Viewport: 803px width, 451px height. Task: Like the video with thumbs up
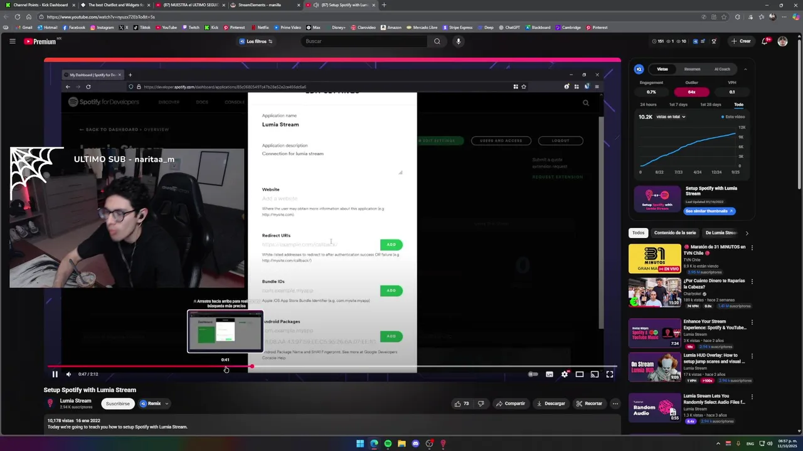462,403
